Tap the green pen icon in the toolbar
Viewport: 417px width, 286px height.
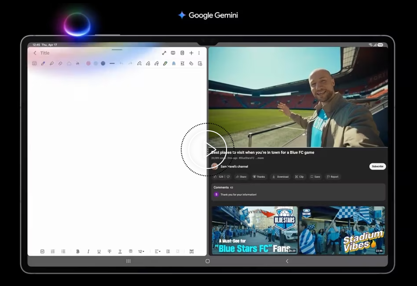[x=165, y=64]
